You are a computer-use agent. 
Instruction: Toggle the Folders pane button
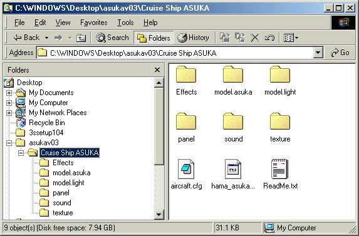click(x=153, y=38)
